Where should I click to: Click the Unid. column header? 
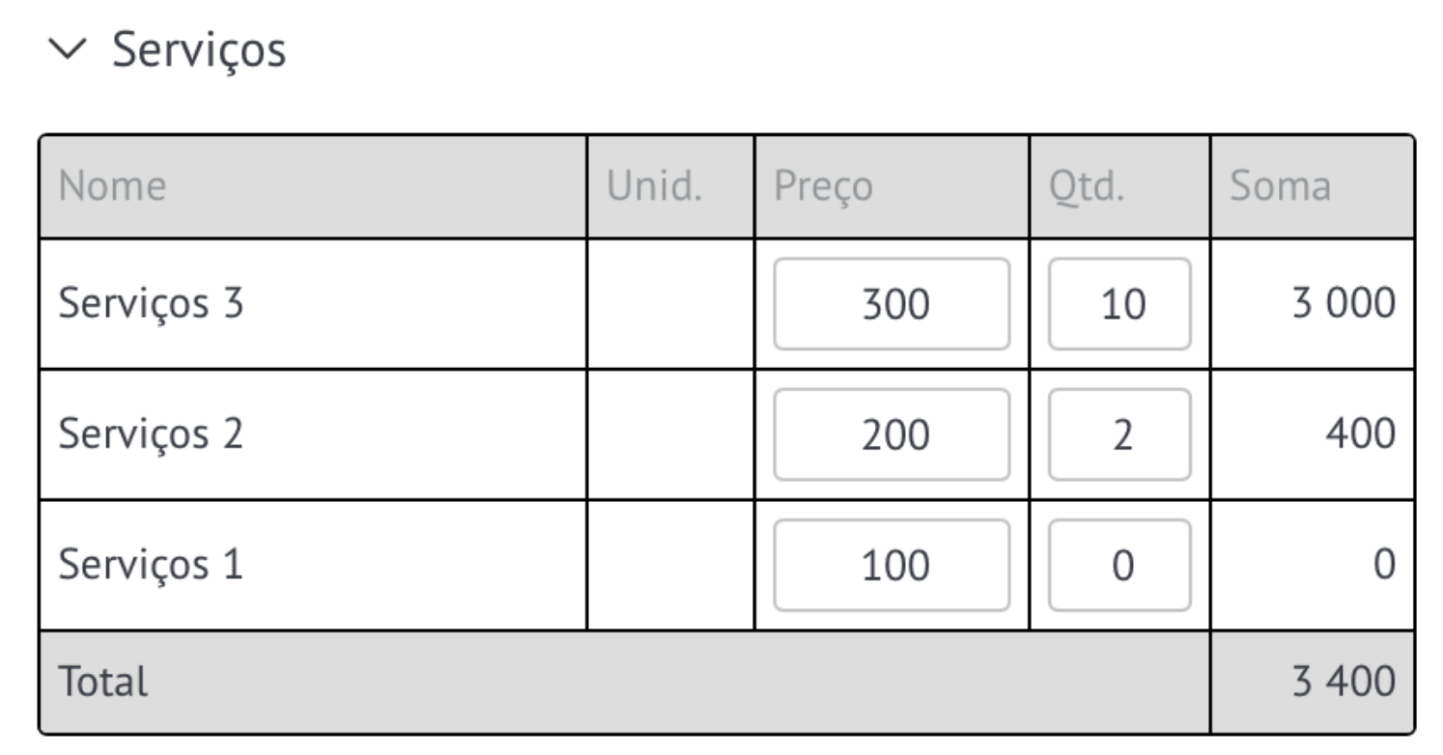click(654, 186)
